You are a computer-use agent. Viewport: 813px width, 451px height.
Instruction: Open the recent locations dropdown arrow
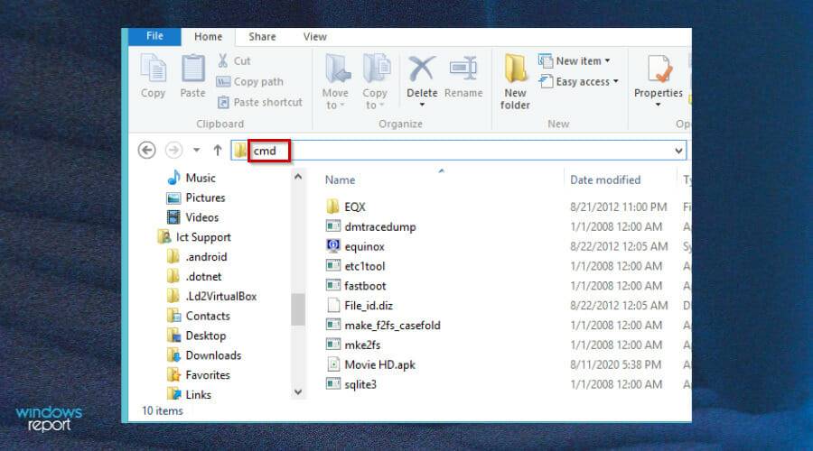coord(197,151)
